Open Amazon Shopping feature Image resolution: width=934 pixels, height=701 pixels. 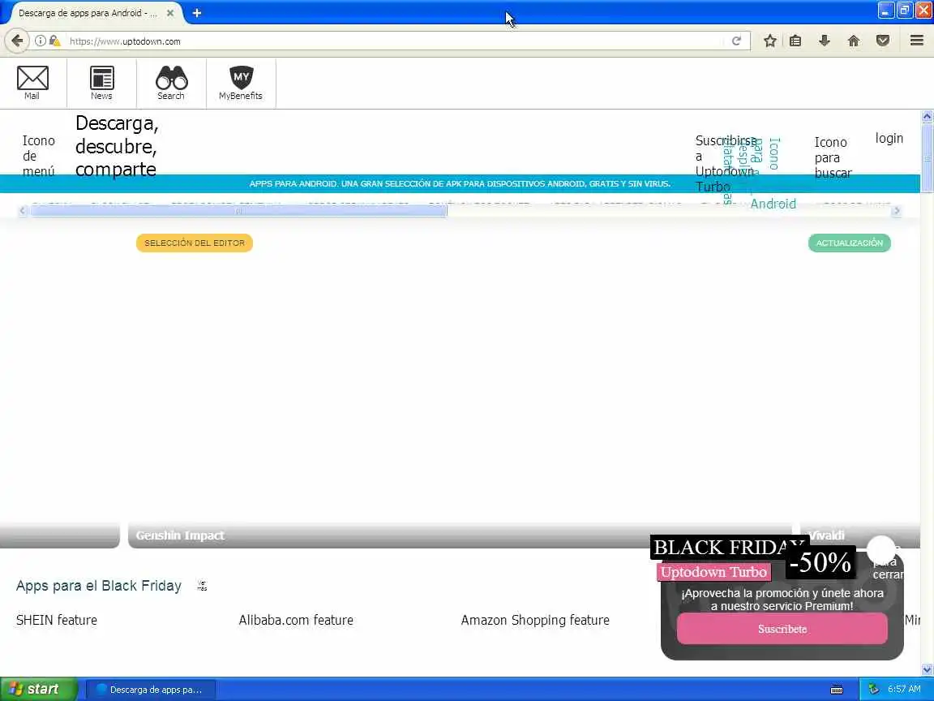(x=535, y=620)
